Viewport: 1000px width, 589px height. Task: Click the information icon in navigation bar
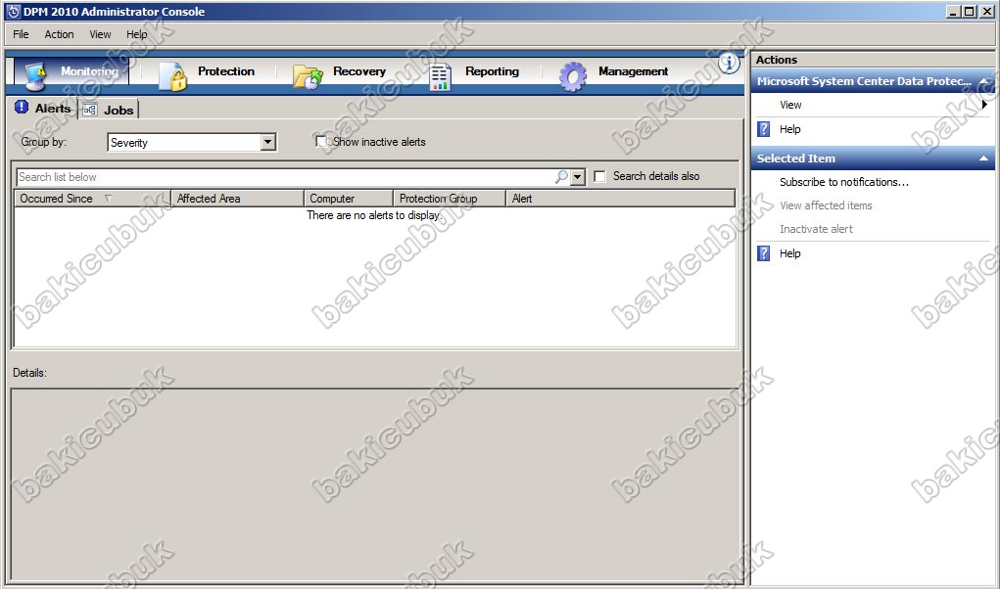coord(729,63)
